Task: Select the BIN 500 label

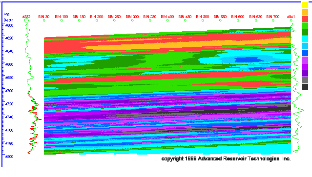Action: [x=203, y=17]
